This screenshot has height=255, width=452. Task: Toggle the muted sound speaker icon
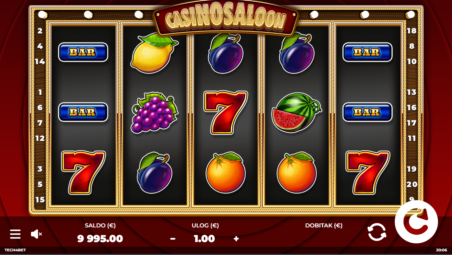coord(36,234)
